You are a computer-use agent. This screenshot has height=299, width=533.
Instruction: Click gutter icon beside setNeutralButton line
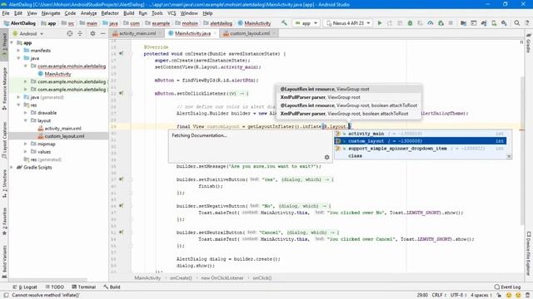[122, 233]
